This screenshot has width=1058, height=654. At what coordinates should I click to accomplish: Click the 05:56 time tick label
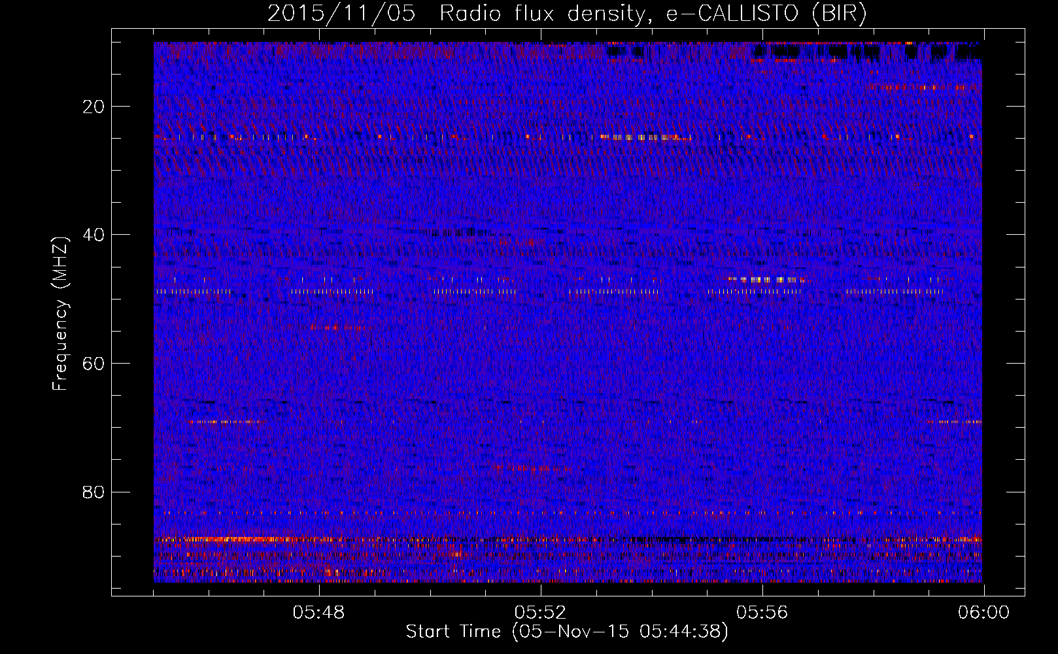pos(762,613)
